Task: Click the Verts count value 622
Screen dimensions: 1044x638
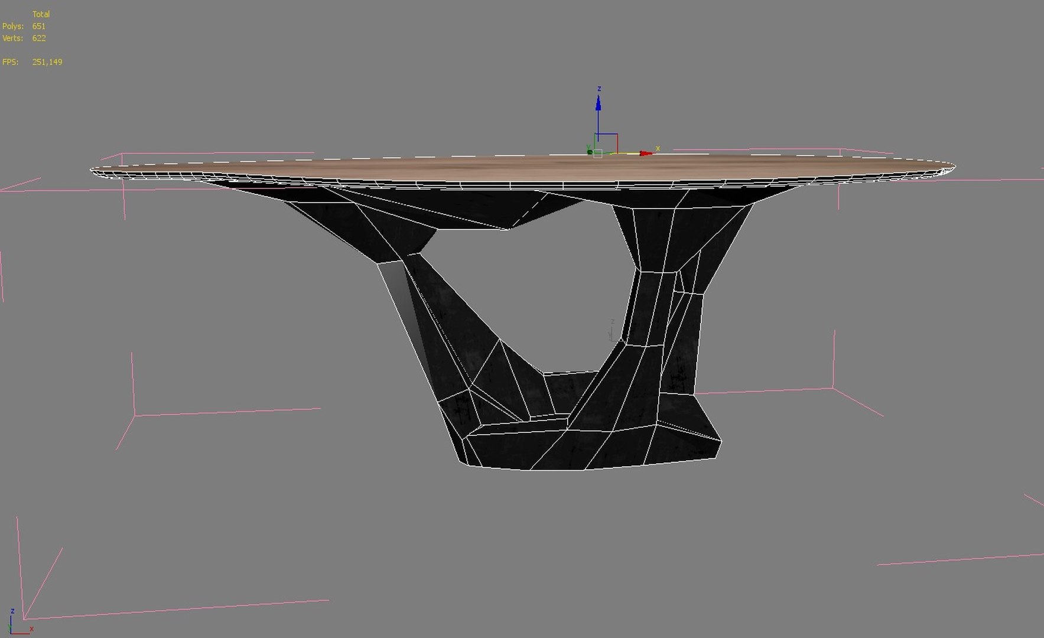Action: (x=39, y=38)
